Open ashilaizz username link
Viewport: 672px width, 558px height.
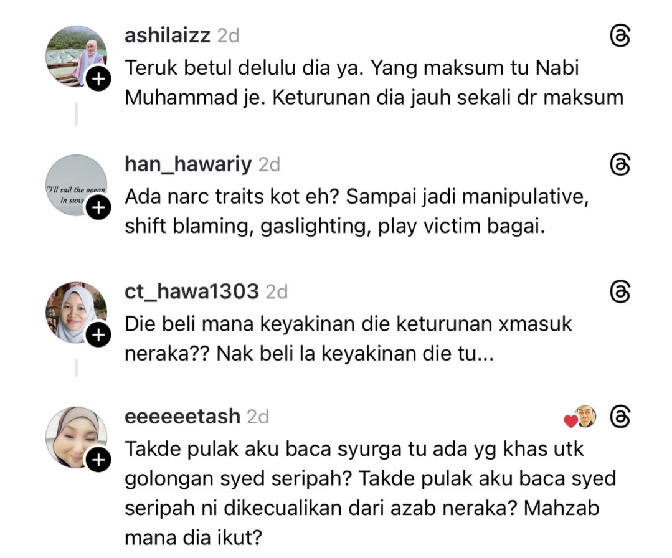168,35
